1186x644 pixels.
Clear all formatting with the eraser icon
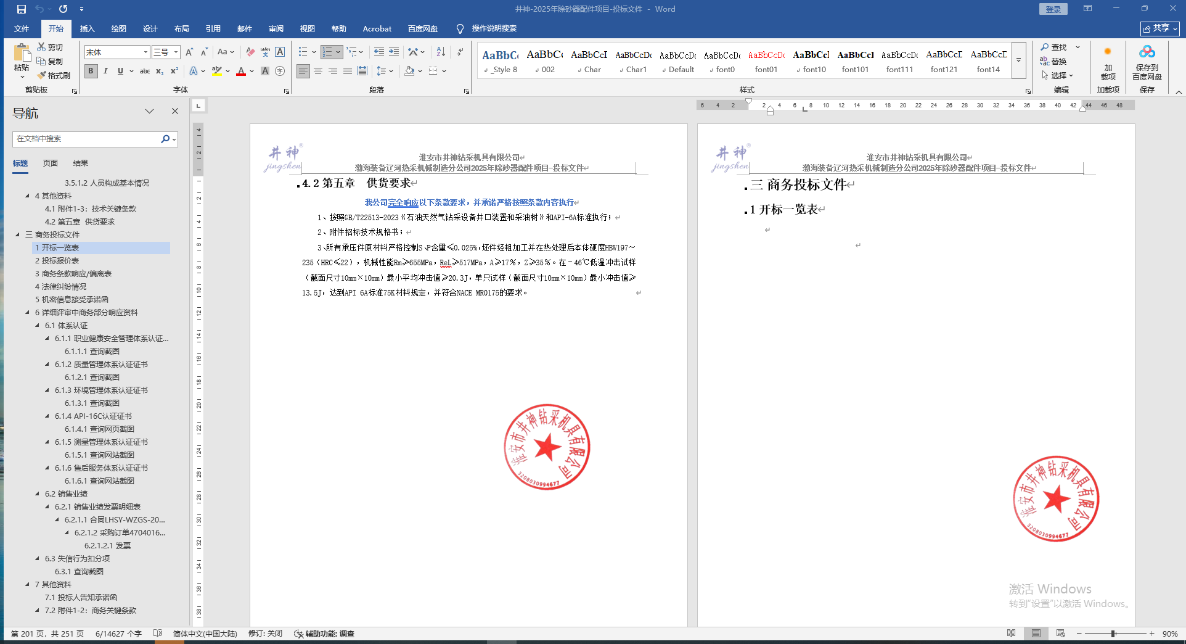click(250, 52)
